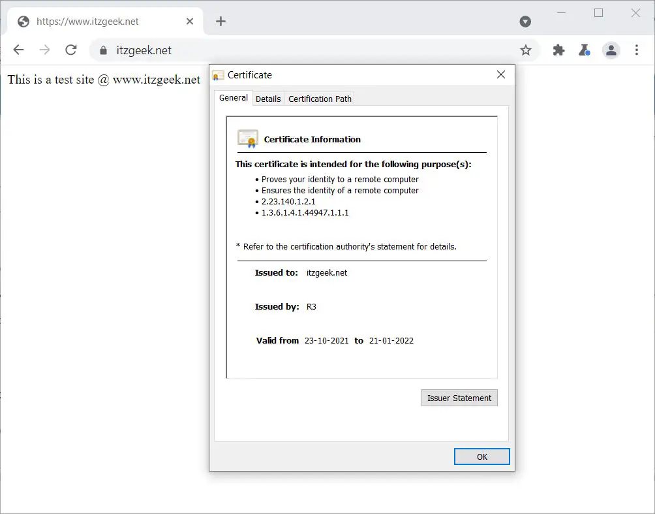The width and height of the screenshot is (655, 514).
Task: Click the Certificate Information seal icon
Action: [248, 138]
